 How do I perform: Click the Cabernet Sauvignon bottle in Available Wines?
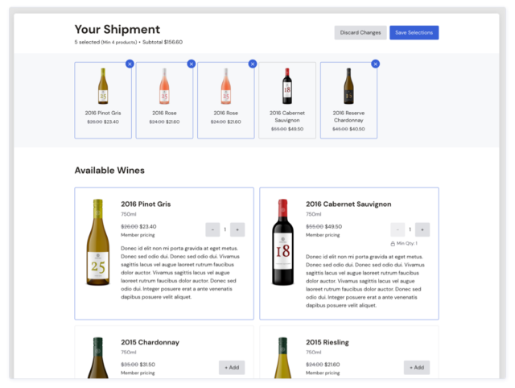(282, 241)
